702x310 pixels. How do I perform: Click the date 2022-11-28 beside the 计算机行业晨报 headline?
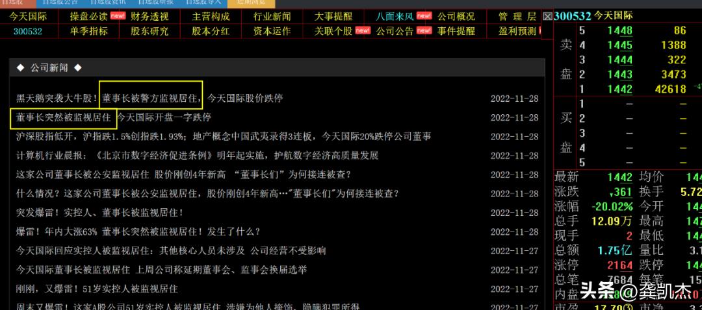tap(514, 156)
